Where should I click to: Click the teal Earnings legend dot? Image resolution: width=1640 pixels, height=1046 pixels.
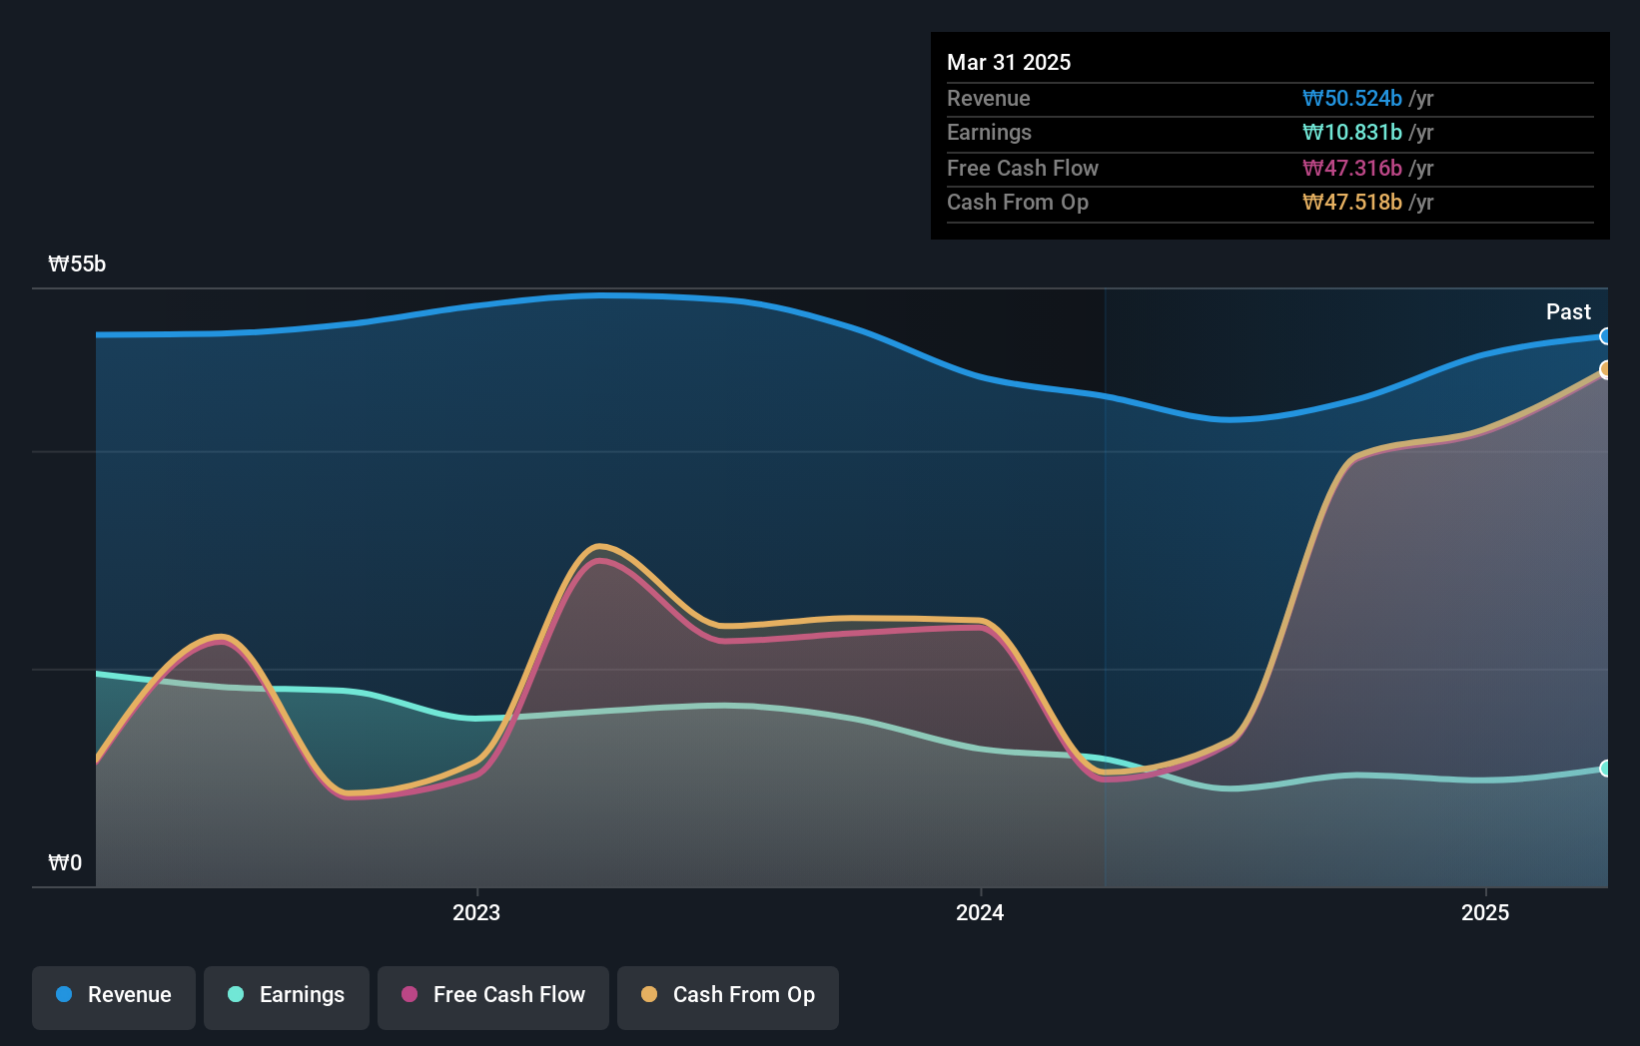pyautogui.click(x=236, y=994)
